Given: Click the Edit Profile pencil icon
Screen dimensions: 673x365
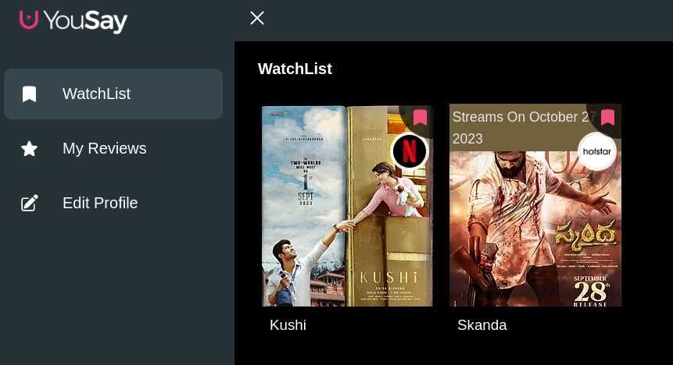Looking at the screenshot, I should coord(29,203).
